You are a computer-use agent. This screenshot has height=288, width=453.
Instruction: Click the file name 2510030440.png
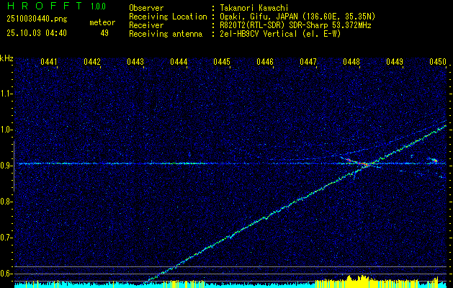(37, 19)
